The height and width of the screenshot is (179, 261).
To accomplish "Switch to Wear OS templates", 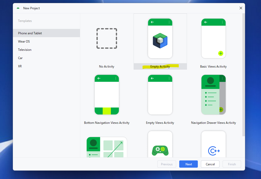I will tap(46, 42).
